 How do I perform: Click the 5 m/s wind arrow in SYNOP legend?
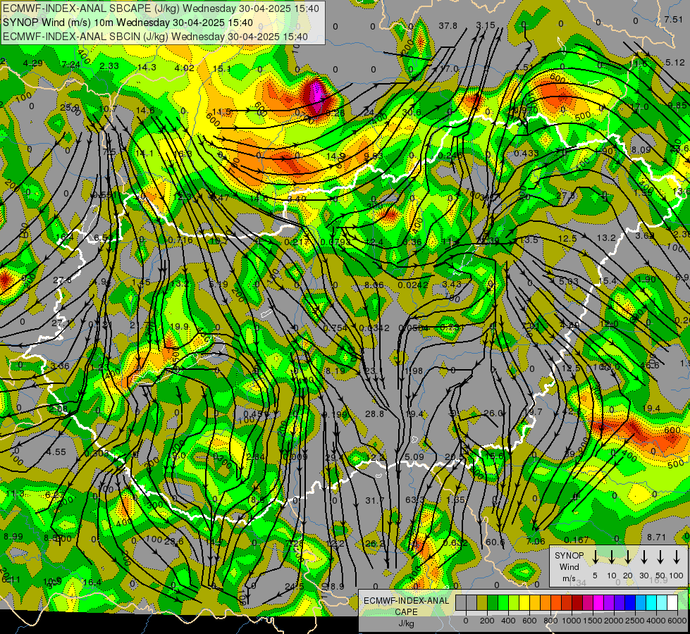click(595, 557)
